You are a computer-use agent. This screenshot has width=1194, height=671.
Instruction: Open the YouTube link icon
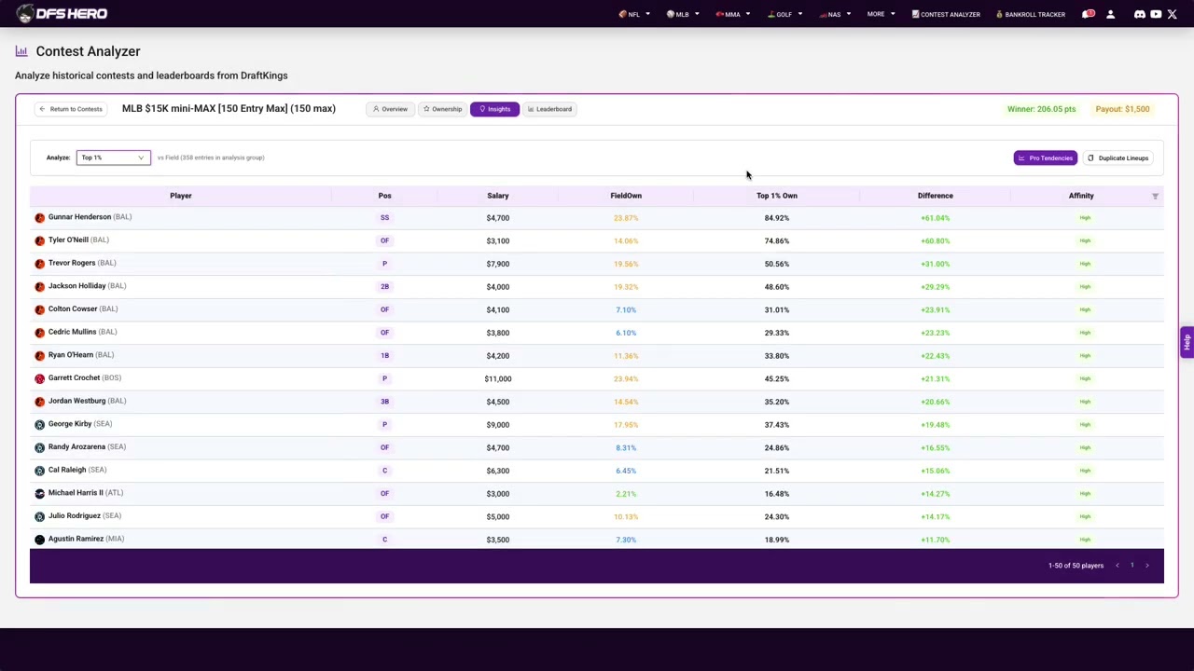pos(1156,14)
